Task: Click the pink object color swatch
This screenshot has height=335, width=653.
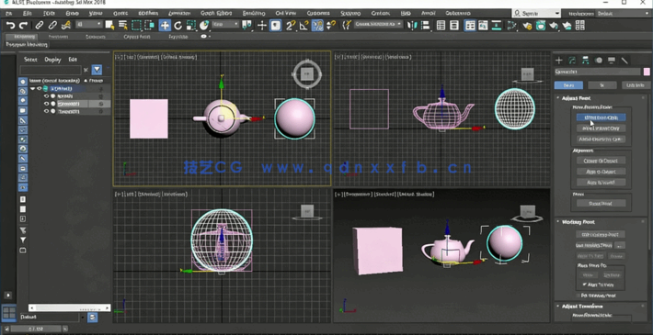Action: pyautogui.click(x=647, y=72)
